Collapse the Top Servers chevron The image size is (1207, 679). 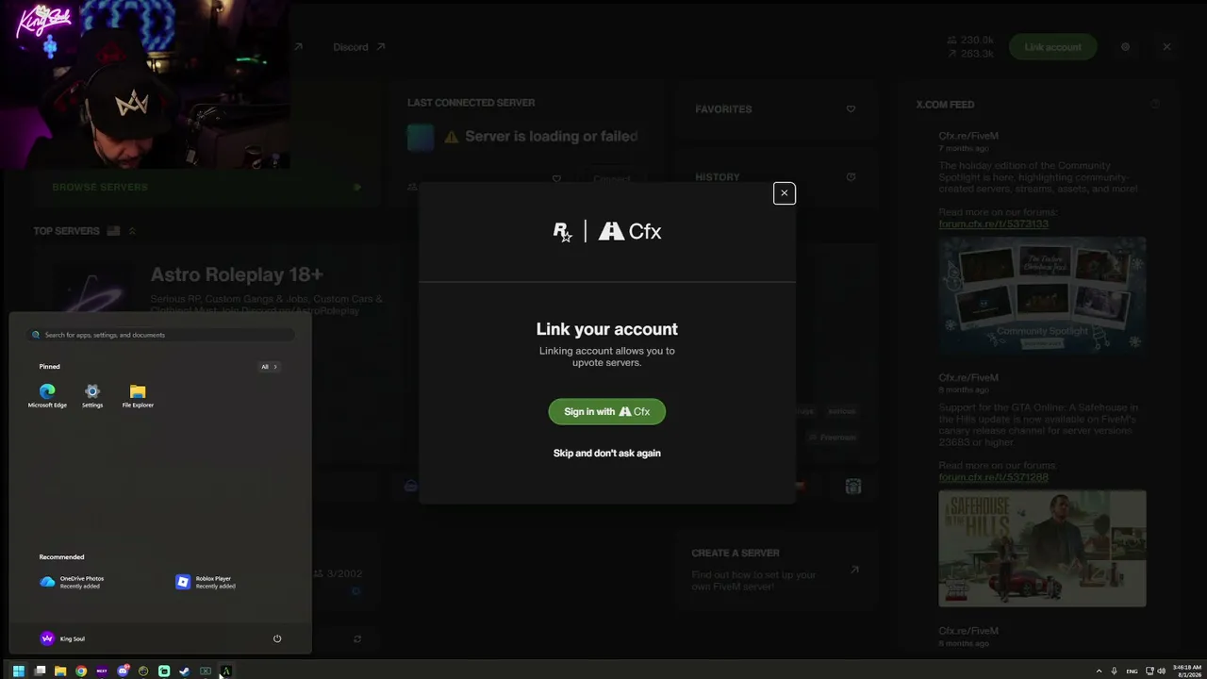(x=132, y=231)
